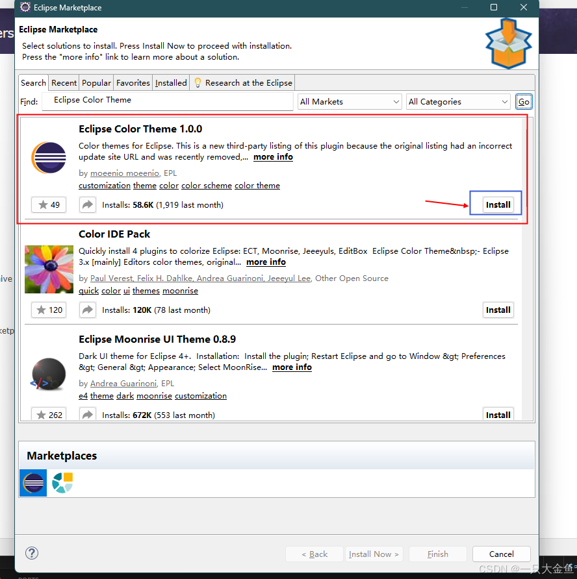577x579 pixels.
Task: Open more info for Color IDE Pack
Action: (x=266, y=262)
